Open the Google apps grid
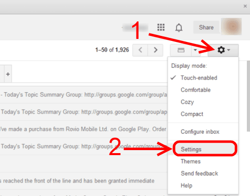Viewport: 250px width, 196px height. 161,27
